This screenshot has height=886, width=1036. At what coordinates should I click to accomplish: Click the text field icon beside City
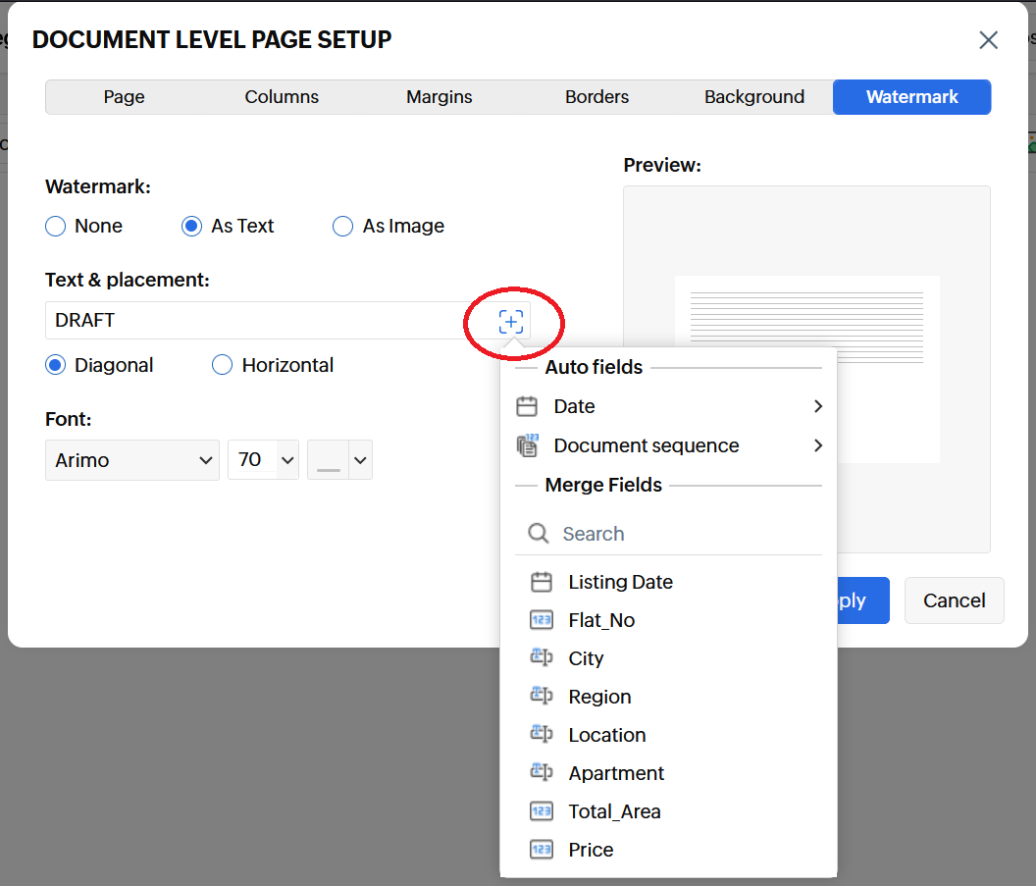coord(542,658)
